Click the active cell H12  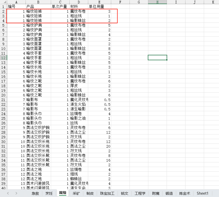point(157,58)
